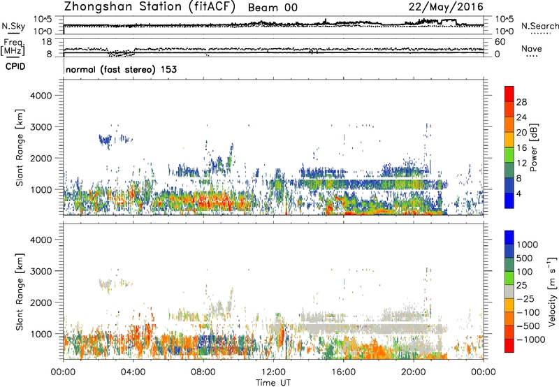Click the N.Search legend label
Image resolution: width=559 pixels, height=387 pixels.
click(539, 26)
